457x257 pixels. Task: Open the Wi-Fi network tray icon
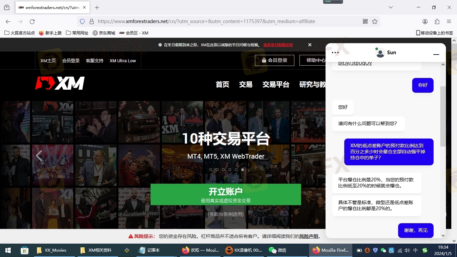point(400,250)
